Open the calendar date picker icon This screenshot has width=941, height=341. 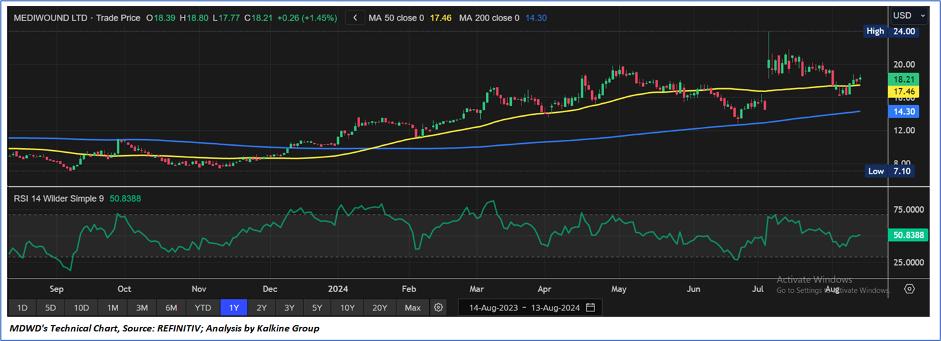click(591, 307)
